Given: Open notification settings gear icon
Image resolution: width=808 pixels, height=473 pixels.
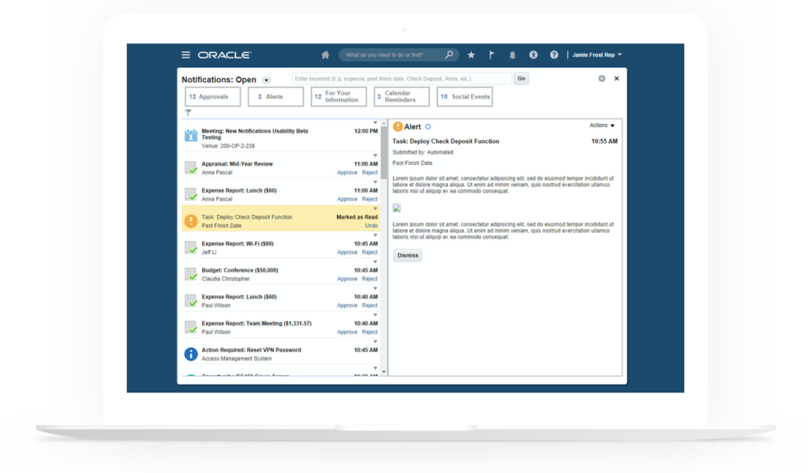Looking at the screenshot, I should (602, 79).
